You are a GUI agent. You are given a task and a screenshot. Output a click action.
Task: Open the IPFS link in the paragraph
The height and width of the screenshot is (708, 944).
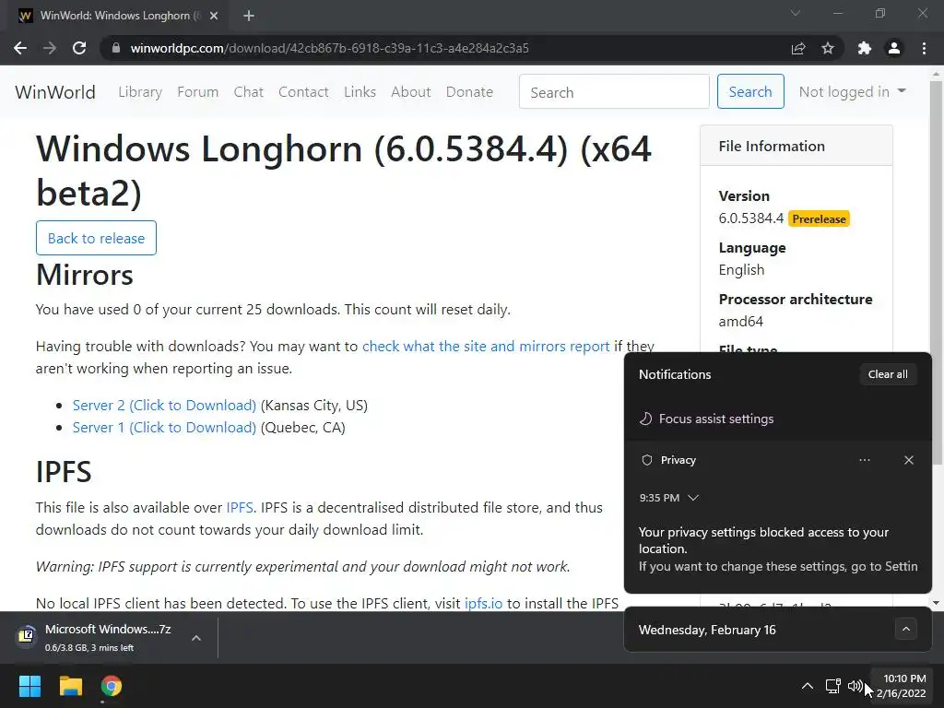(x=240, y=508)
